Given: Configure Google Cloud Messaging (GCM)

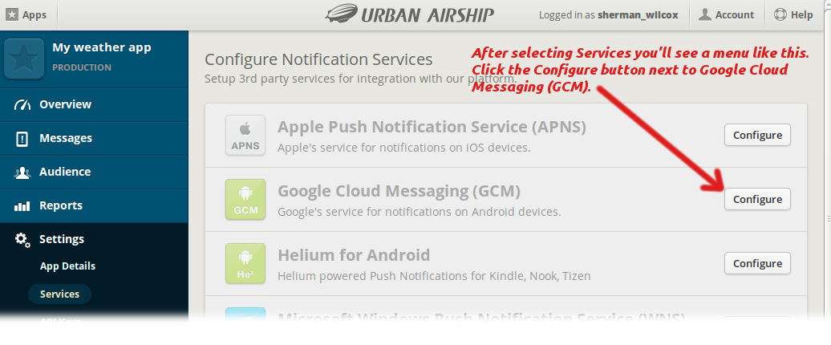Looking at the screenshot, I should (757, 199).
